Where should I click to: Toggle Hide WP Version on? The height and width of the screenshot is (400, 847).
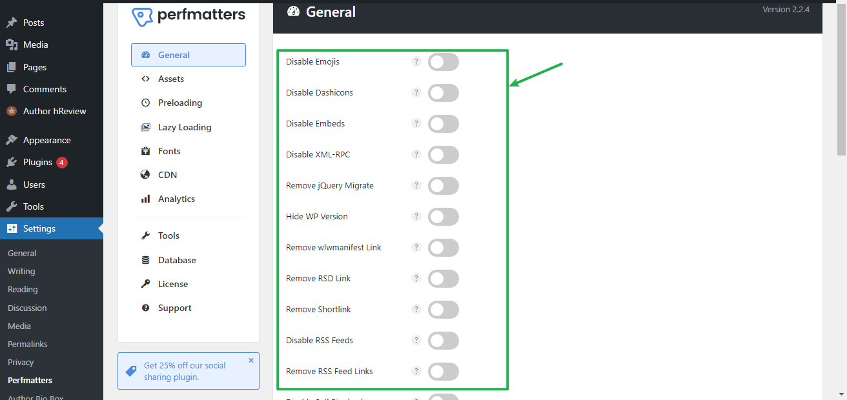click(x=443, y=216)
